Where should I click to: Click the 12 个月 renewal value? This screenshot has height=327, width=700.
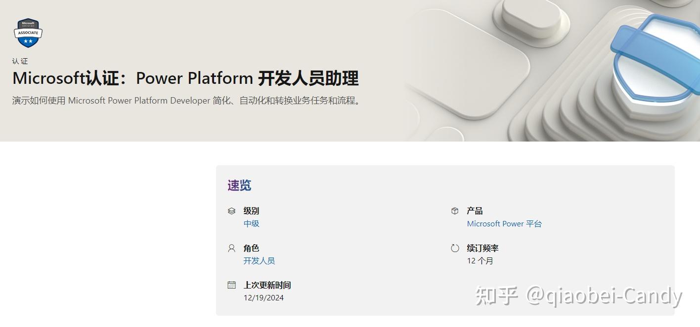[x=480, y=260]
